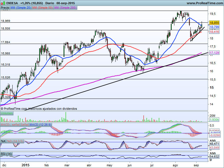This screenshot has width=224, height=168.
Task: Click the candlestick icon beside ENDESA
Action: [x=3, y=3]
